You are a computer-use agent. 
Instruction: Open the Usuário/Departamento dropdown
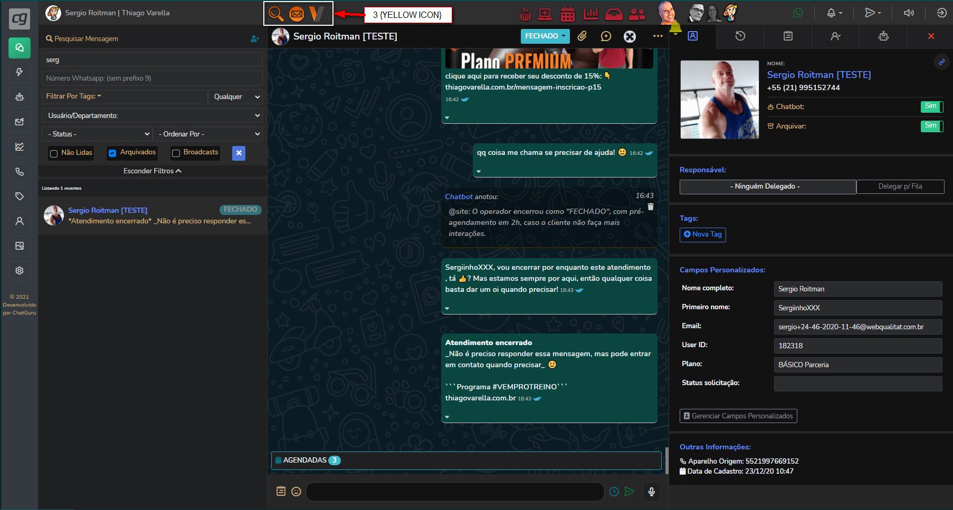pos(152,115)
